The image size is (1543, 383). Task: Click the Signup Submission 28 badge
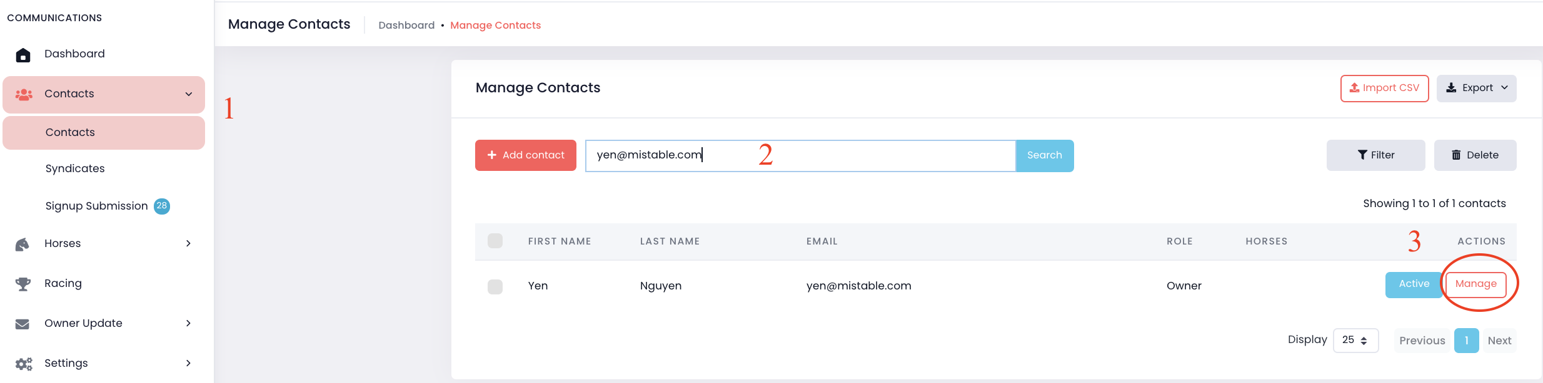[162, 206]
